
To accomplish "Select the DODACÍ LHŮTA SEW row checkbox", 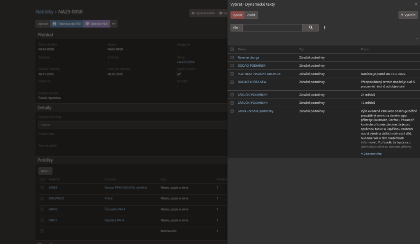I will click(232, 82).
